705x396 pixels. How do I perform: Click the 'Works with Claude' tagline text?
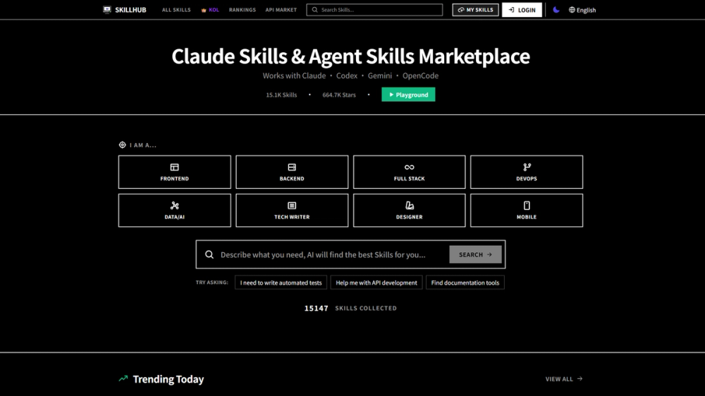point(294,75)
